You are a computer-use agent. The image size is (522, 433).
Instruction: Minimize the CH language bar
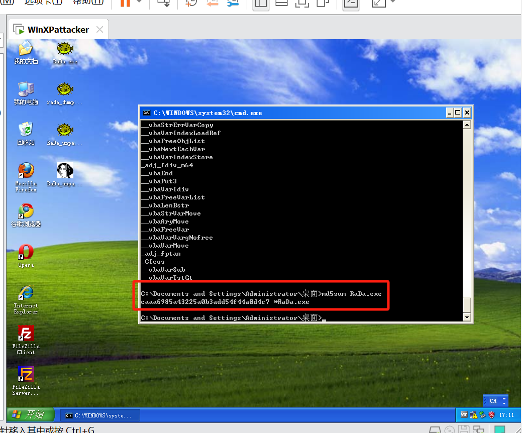pyautogui.click(x=504, y=398)
